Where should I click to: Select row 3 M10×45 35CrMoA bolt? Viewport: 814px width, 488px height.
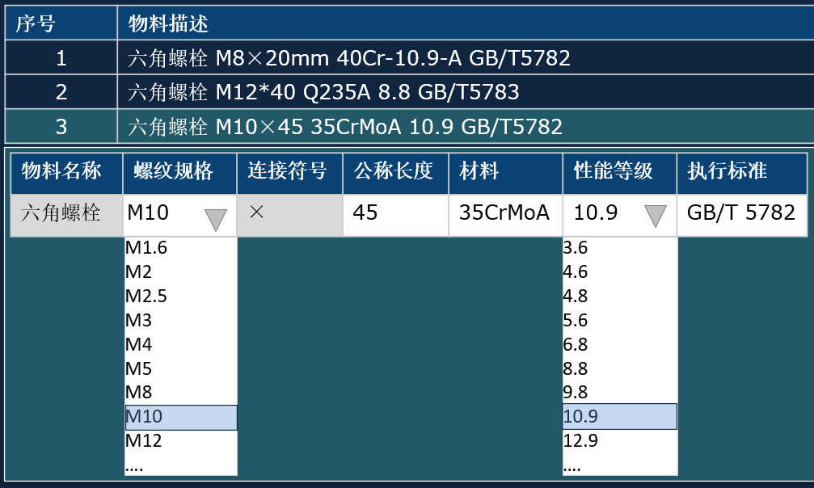point(409,126)
